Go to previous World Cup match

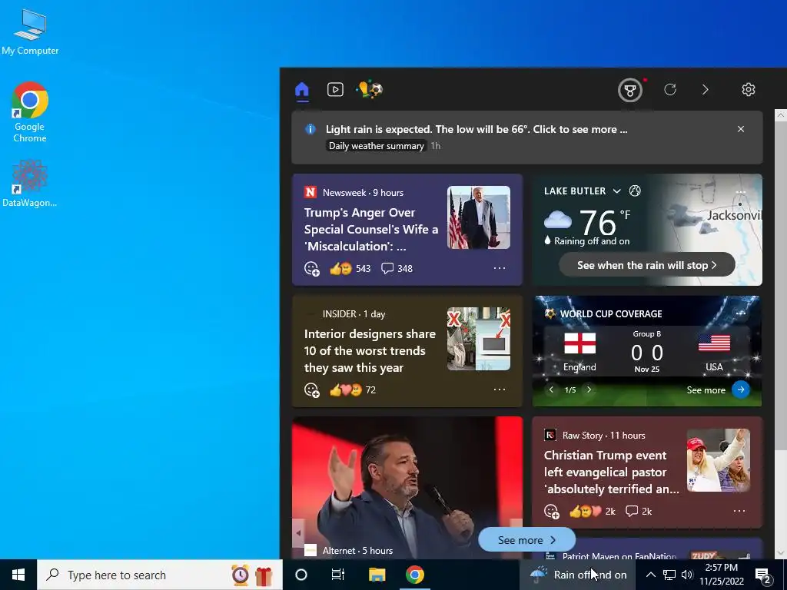pos(551,389)
